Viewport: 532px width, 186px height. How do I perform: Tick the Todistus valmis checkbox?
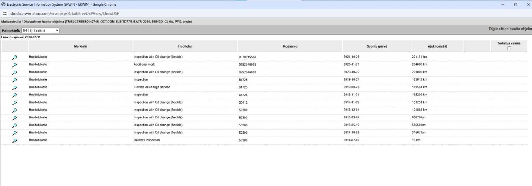pyautogui.click(x=509, y=48)
